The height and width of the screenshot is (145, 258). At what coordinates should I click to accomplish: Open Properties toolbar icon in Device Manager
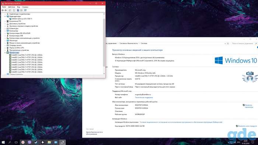[x=14, y=10]
